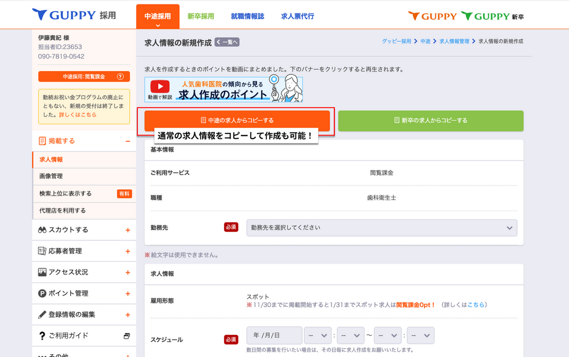This screenshot has width=569, height=357.
Task: Click 中途 in the breadcrumb
Action: click(425, 42)
